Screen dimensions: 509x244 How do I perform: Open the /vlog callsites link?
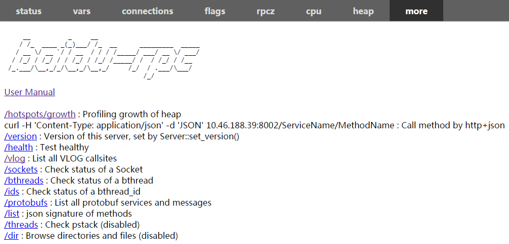[x=15, y=158]
